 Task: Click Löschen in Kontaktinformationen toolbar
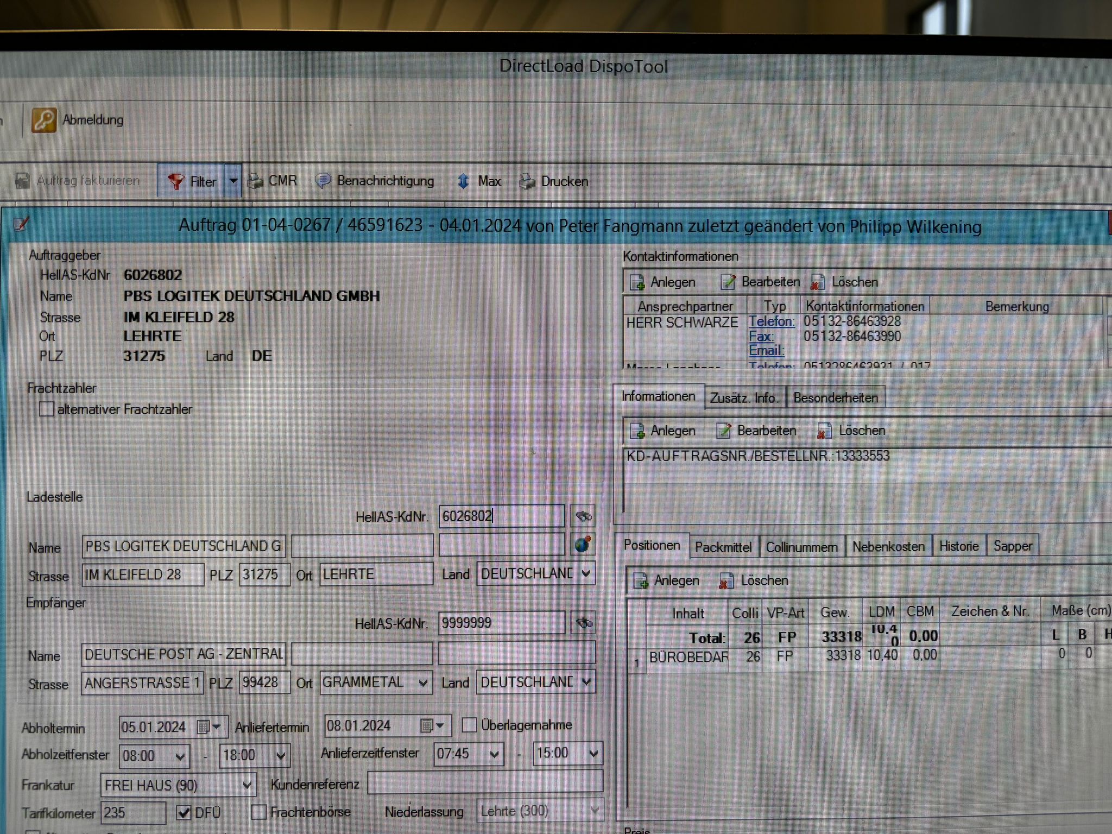[845, 282]
